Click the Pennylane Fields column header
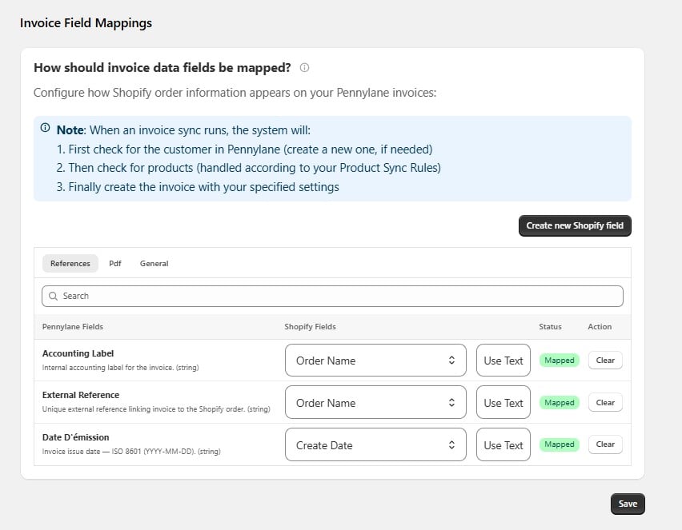The image size is (682, 530). click(x=73, y=327)
